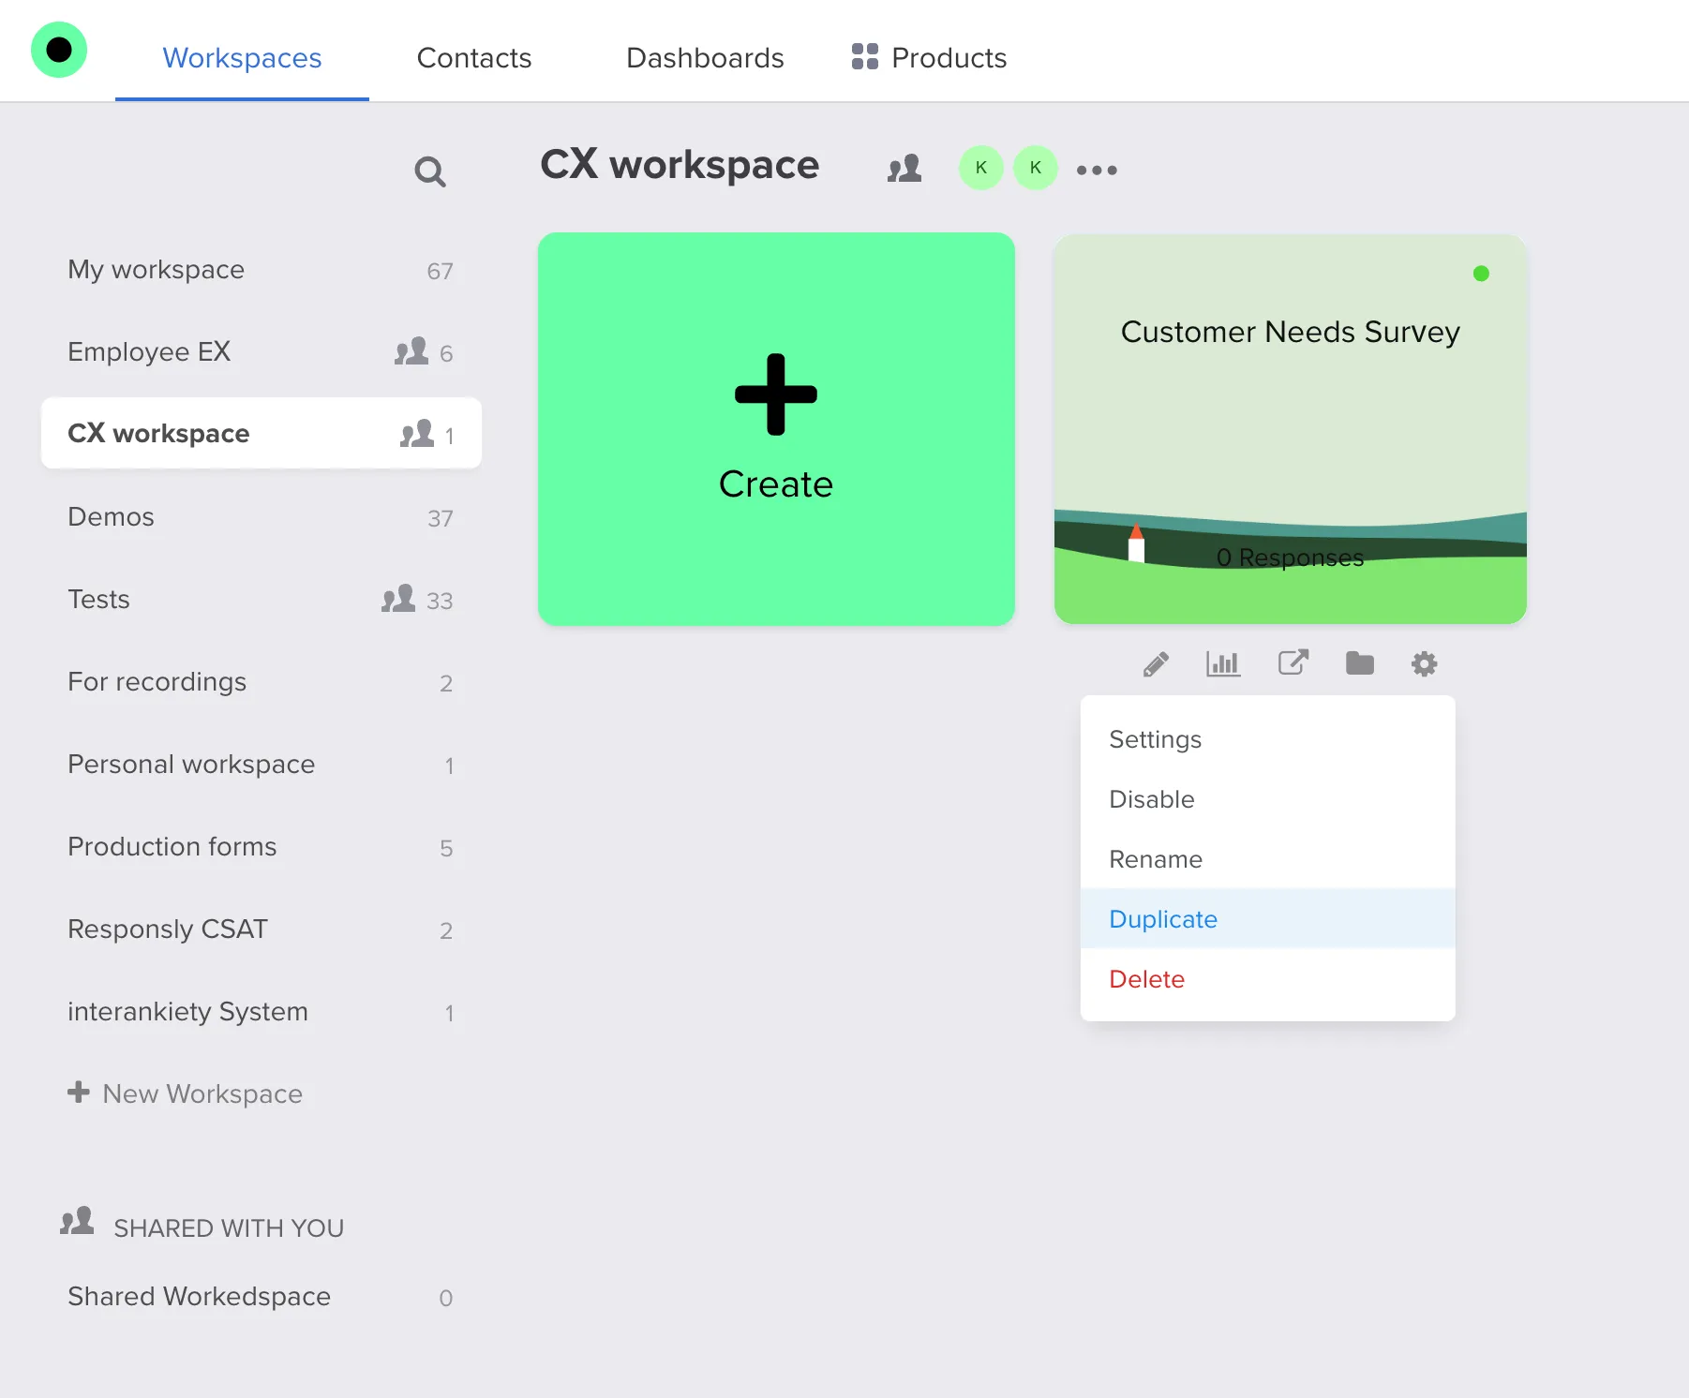The image size is (1689, 1398).
Task: Select Tests workspace
Action: [261, 600]
